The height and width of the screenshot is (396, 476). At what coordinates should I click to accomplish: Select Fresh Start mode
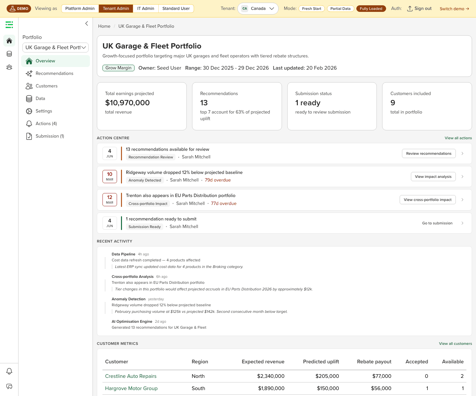point(312,9)
